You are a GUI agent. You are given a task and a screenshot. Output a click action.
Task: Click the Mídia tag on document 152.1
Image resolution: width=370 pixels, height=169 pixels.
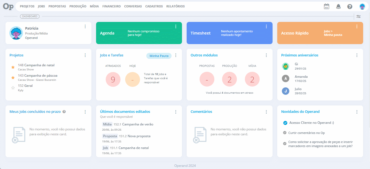coord(107,124)
